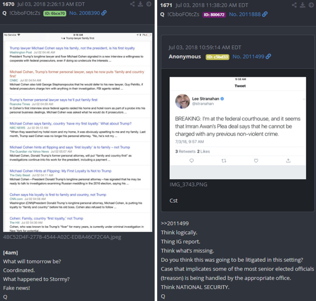316x301 pixels.
Task: Click the 4BC52D4F jpeg file name
Action: tap(62, 237)
